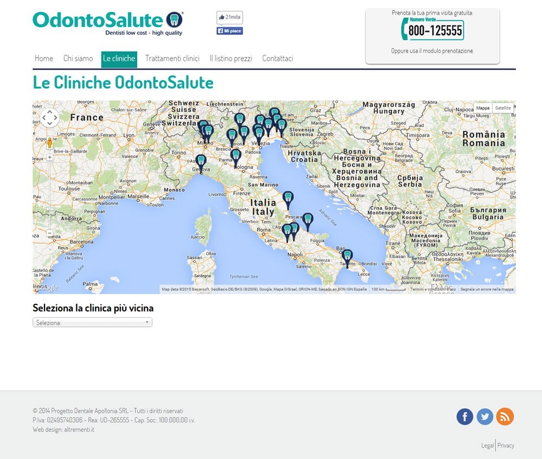Click the map zoom slider handle

50,209
